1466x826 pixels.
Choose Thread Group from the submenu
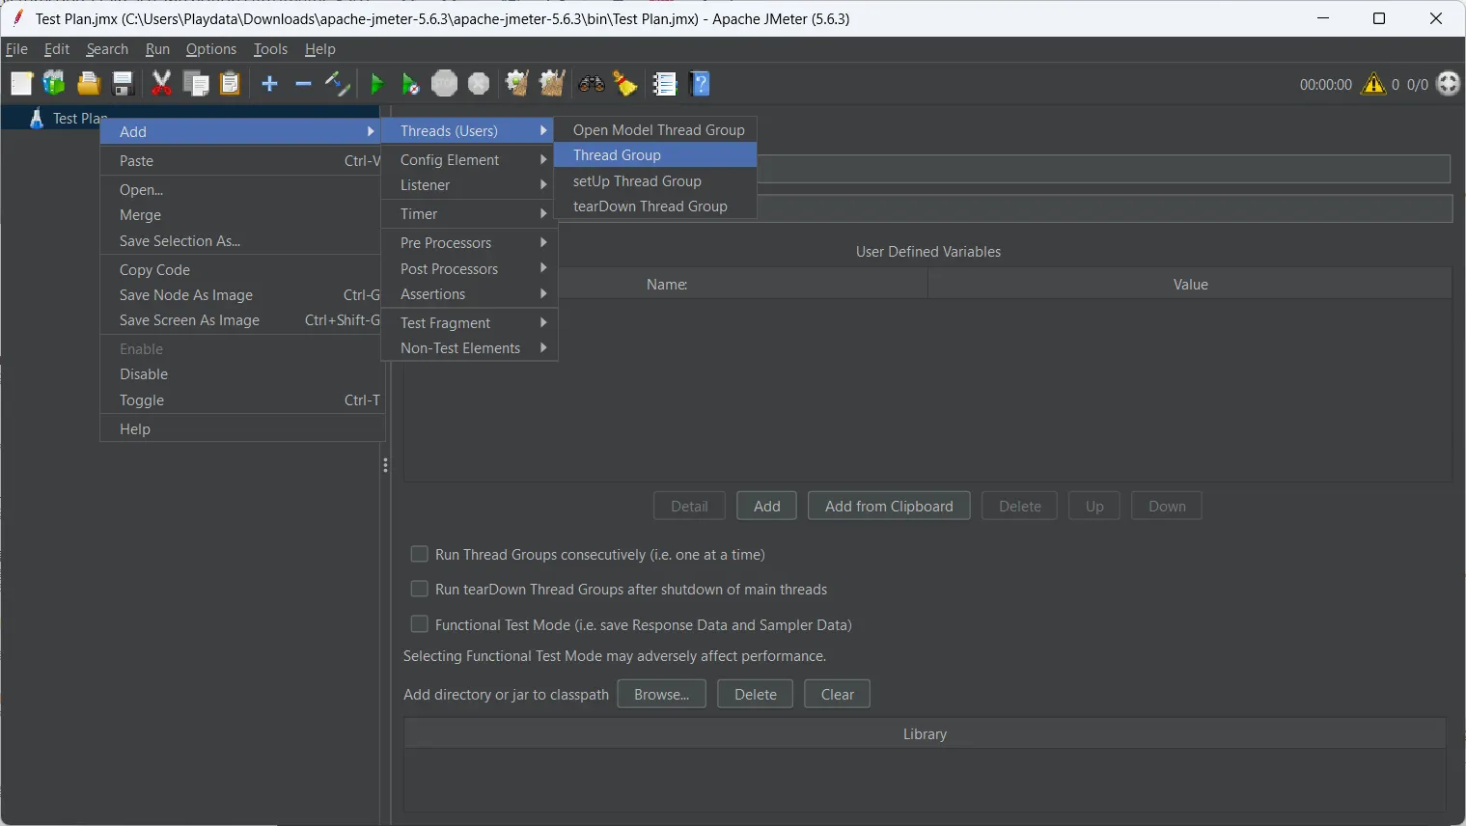656,155
